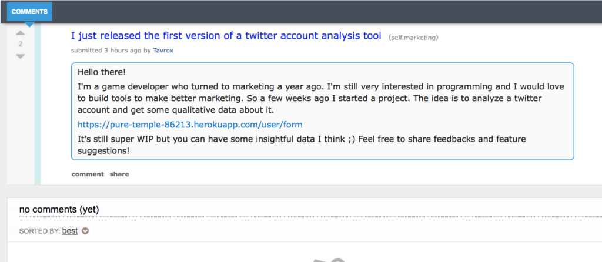602x262 pixels.
Task: Click the post score number 2
Action: [x=21, y=45]
